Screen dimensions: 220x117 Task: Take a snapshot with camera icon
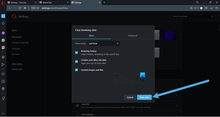coord(191,8)
